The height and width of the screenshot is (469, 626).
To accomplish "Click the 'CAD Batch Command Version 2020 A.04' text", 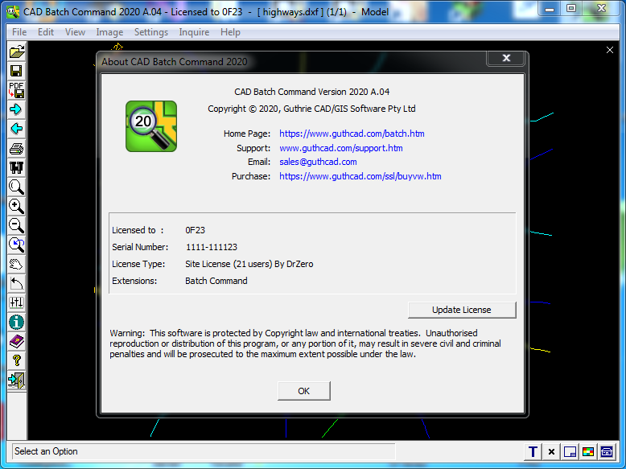I will (x=312, y=92).
